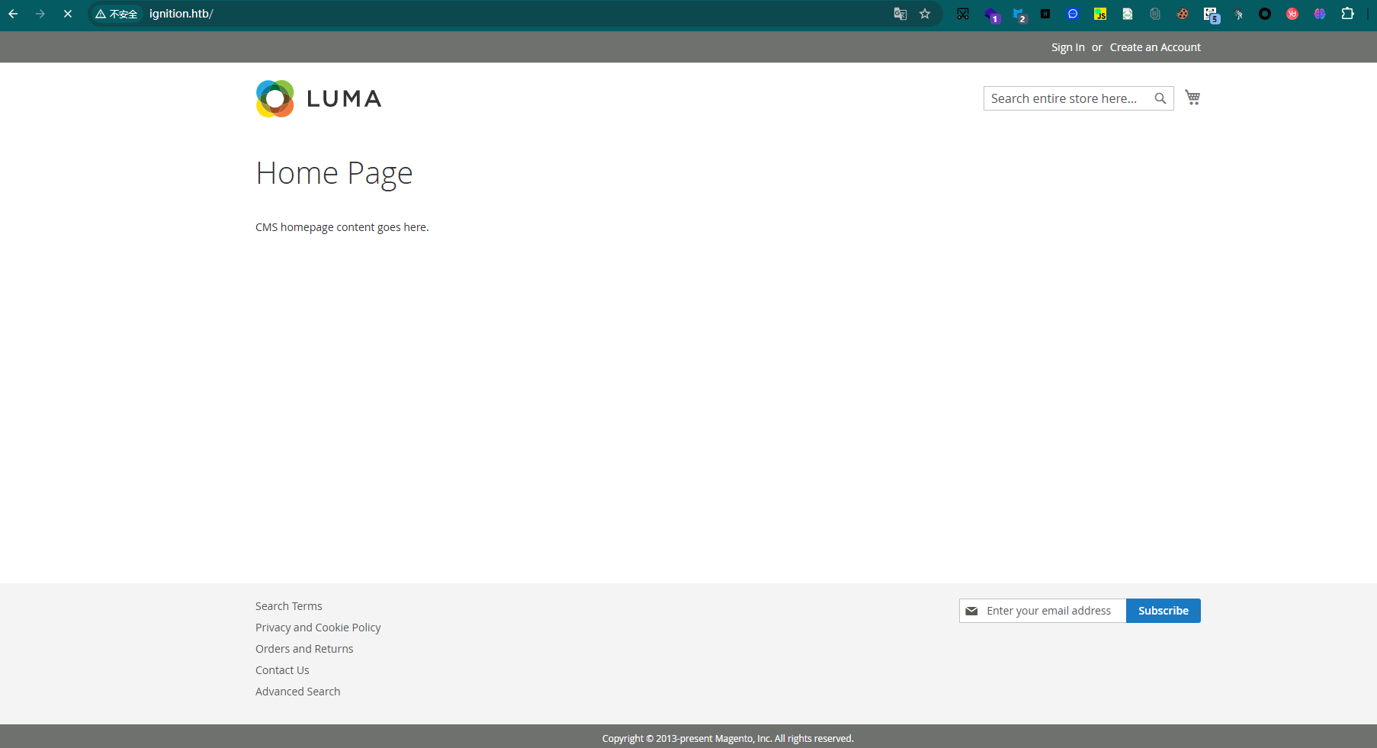The width and height of the screenshot is (1377, 748).
Task: Click the yellow JS extension icon
Action: (1099, 14)
